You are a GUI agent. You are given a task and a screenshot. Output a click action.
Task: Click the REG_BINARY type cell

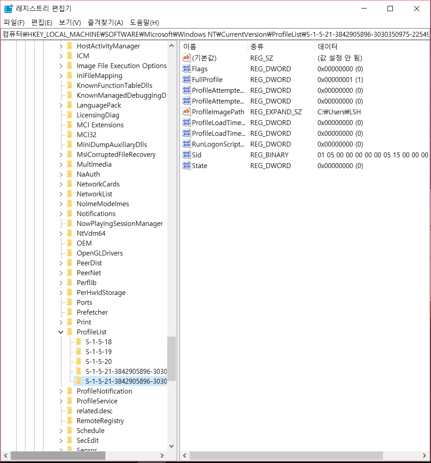click(x=269, y=155)
